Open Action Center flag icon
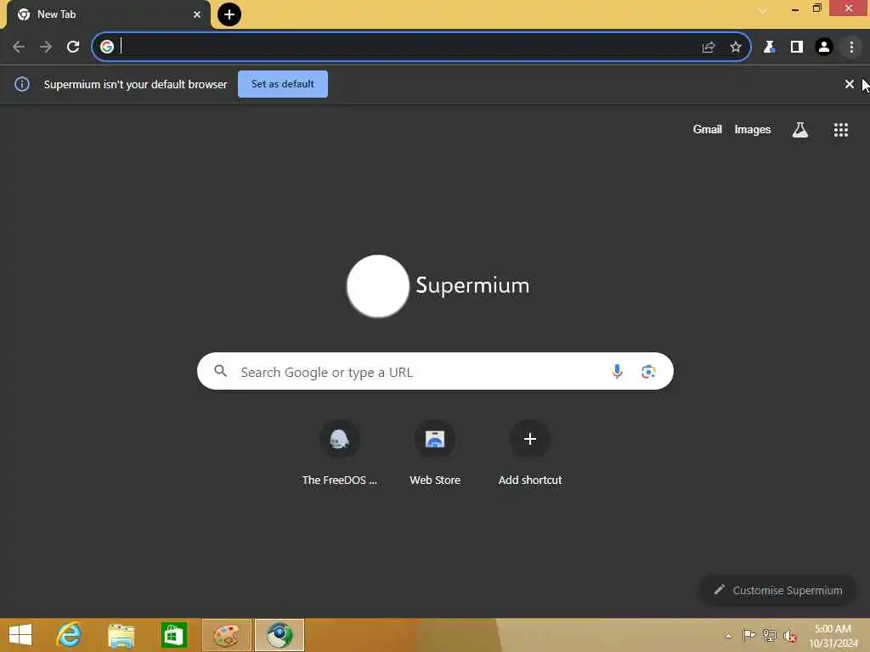870x652 pixels. (749, 635)
